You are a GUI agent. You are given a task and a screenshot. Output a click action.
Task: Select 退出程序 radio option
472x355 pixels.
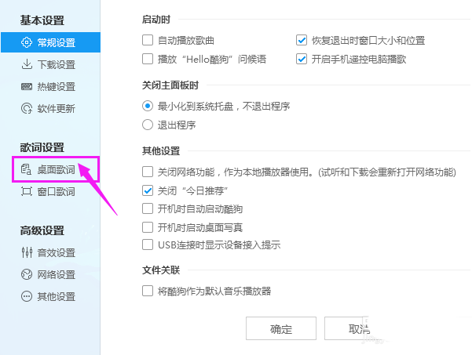(147, 124)
